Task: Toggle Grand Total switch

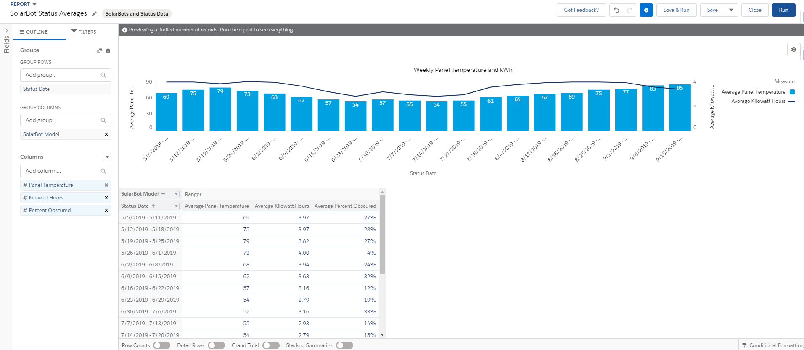Action: coord(271,345)
